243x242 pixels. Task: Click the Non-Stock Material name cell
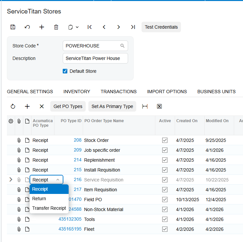tap(119, 209)
